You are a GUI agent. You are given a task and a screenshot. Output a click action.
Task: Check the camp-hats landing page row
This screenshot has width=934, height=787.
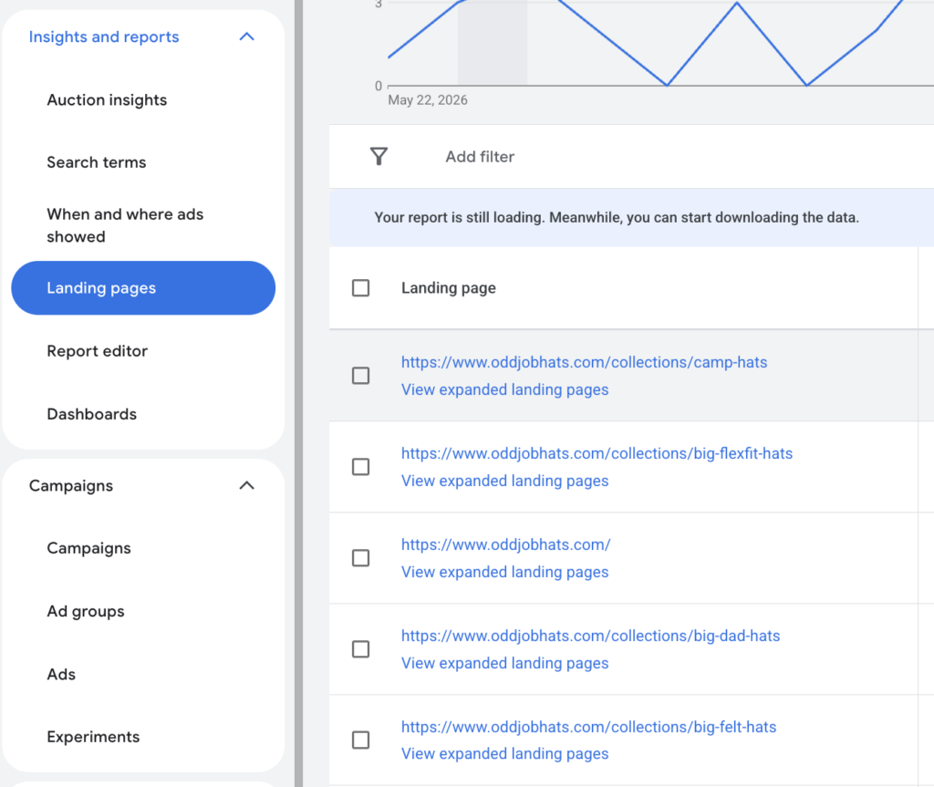click(x=360, y=376)
